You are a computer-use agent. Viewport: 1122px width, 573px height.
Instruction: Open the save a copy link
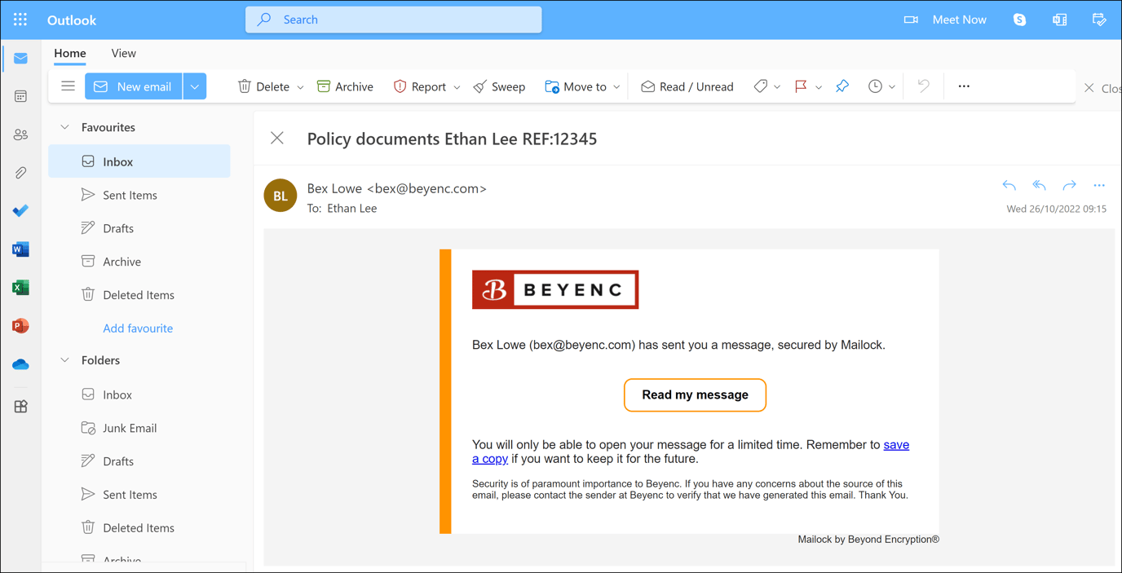(x=896, y=445)
